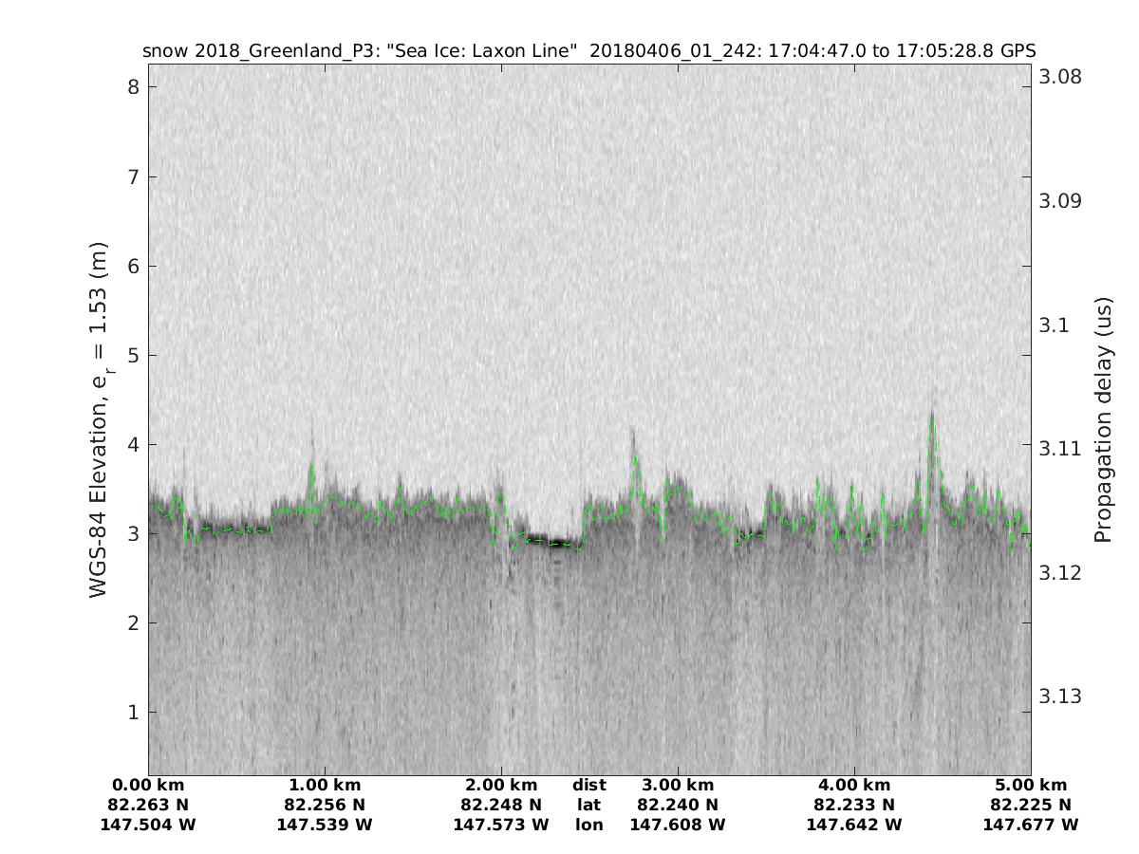
Task: Click the WGS-84 Elevation y-axis label
Action: coord(99,420)
